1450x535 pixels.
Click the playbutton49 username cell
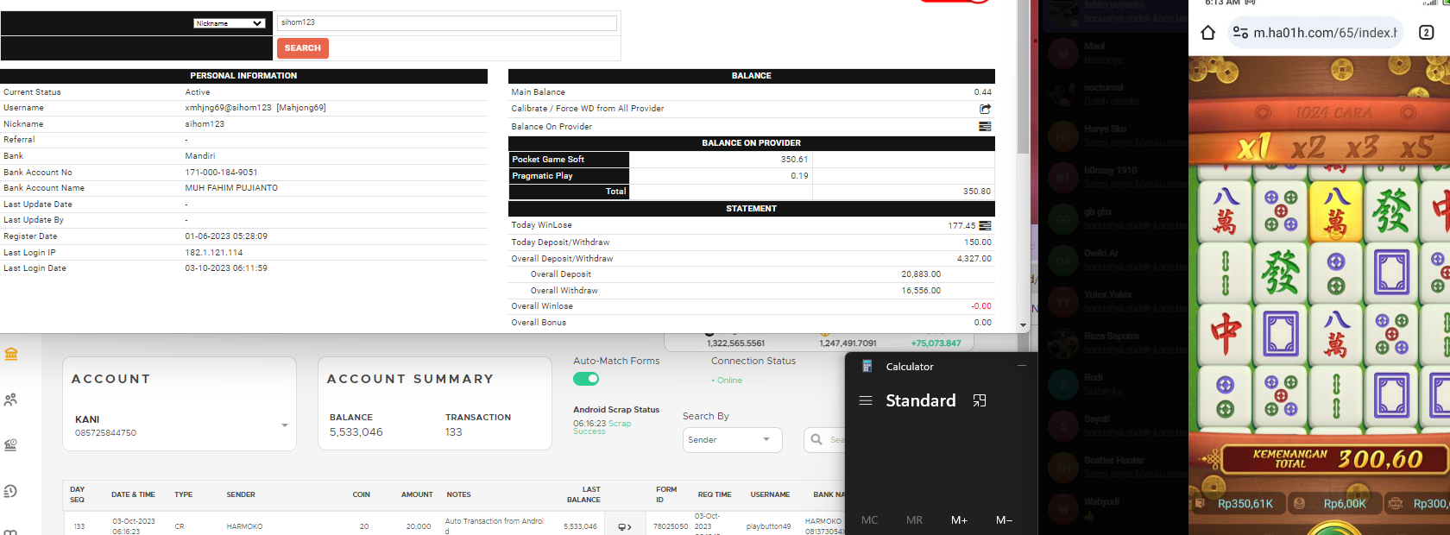pyautogui.click(x=768, y=526)
